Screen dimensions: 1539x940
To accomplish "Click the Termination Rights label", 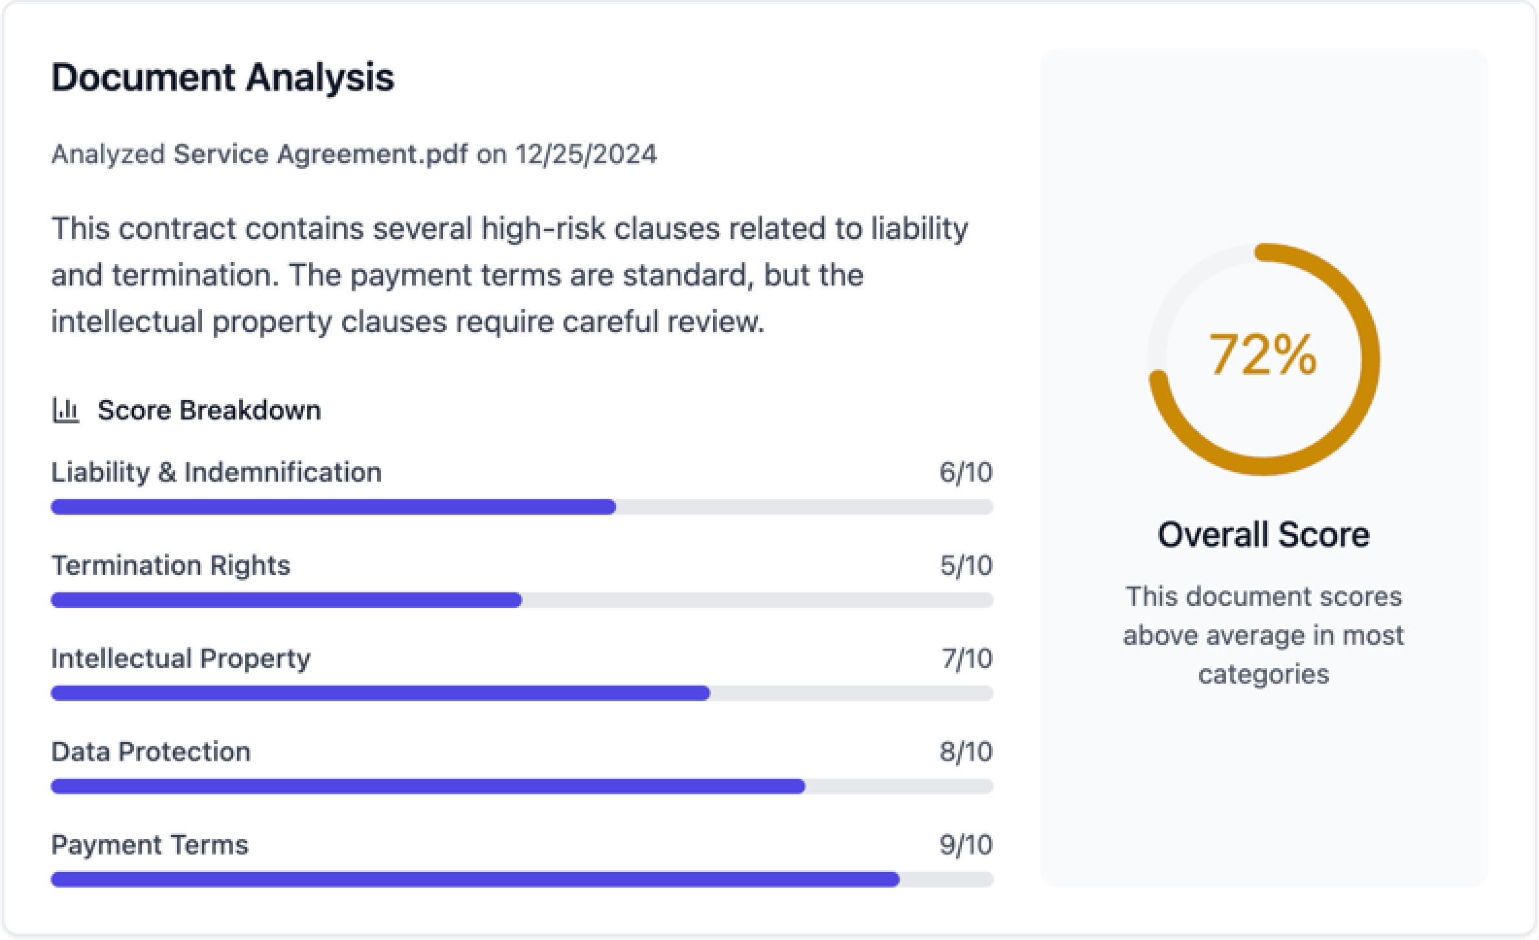I will coord(170,566).
